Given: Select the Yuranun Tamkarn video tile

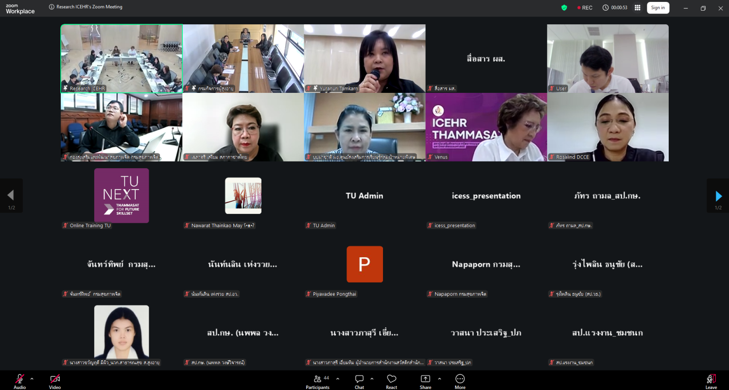Looking at the screenshot, I should tap(364, 58).
